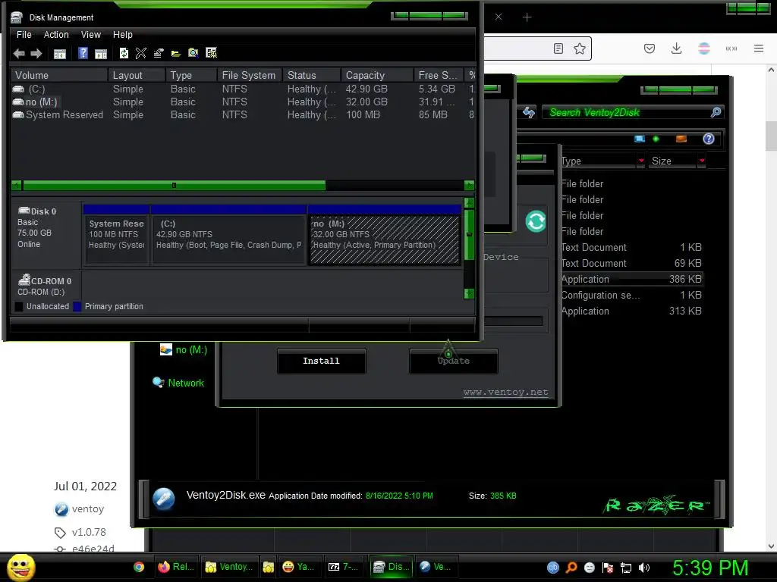777x582 pixels.
Task: Click the Update button in Ventoy2Disk
Action: click(454, 361)
